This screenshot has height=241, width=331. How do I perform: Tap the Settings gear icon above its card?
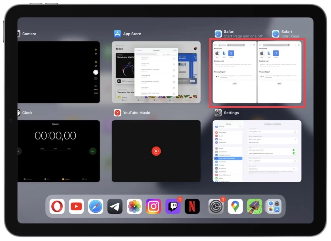218,113
